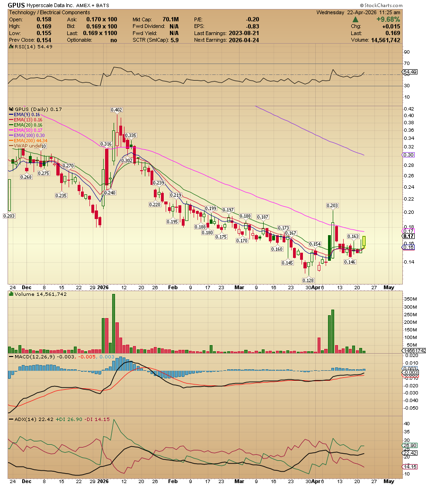
Task: Click the 0.402 peak price label
Action: (116, 110)
